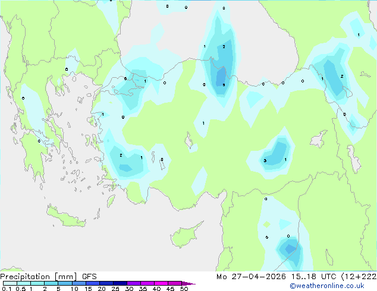This screenshot has height=291, width=377.
Task: Click the map value "3" in southern Turkey
Action: [265, 160]
